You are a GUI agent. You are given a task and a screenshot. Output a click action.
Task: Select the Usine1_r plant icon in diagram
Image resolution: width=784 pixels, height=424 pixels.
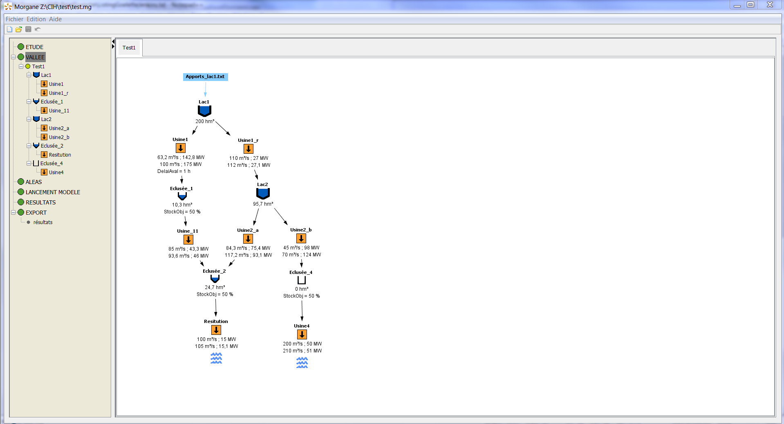248,149
